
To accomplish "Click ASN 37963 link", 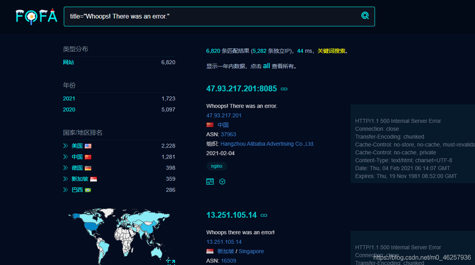I will (228, 134).
